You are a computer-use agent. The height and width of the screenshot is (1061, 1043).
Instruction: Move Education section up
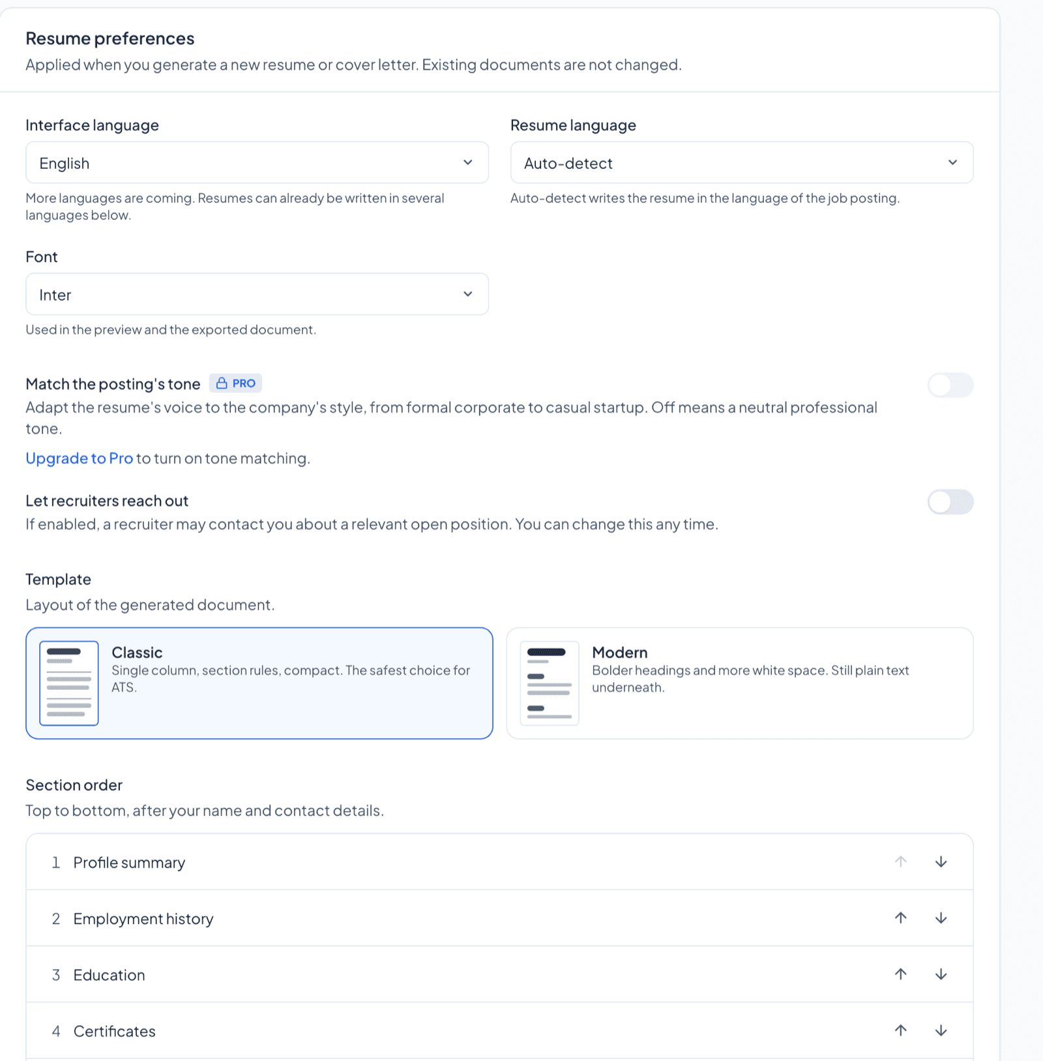[900, 974]
